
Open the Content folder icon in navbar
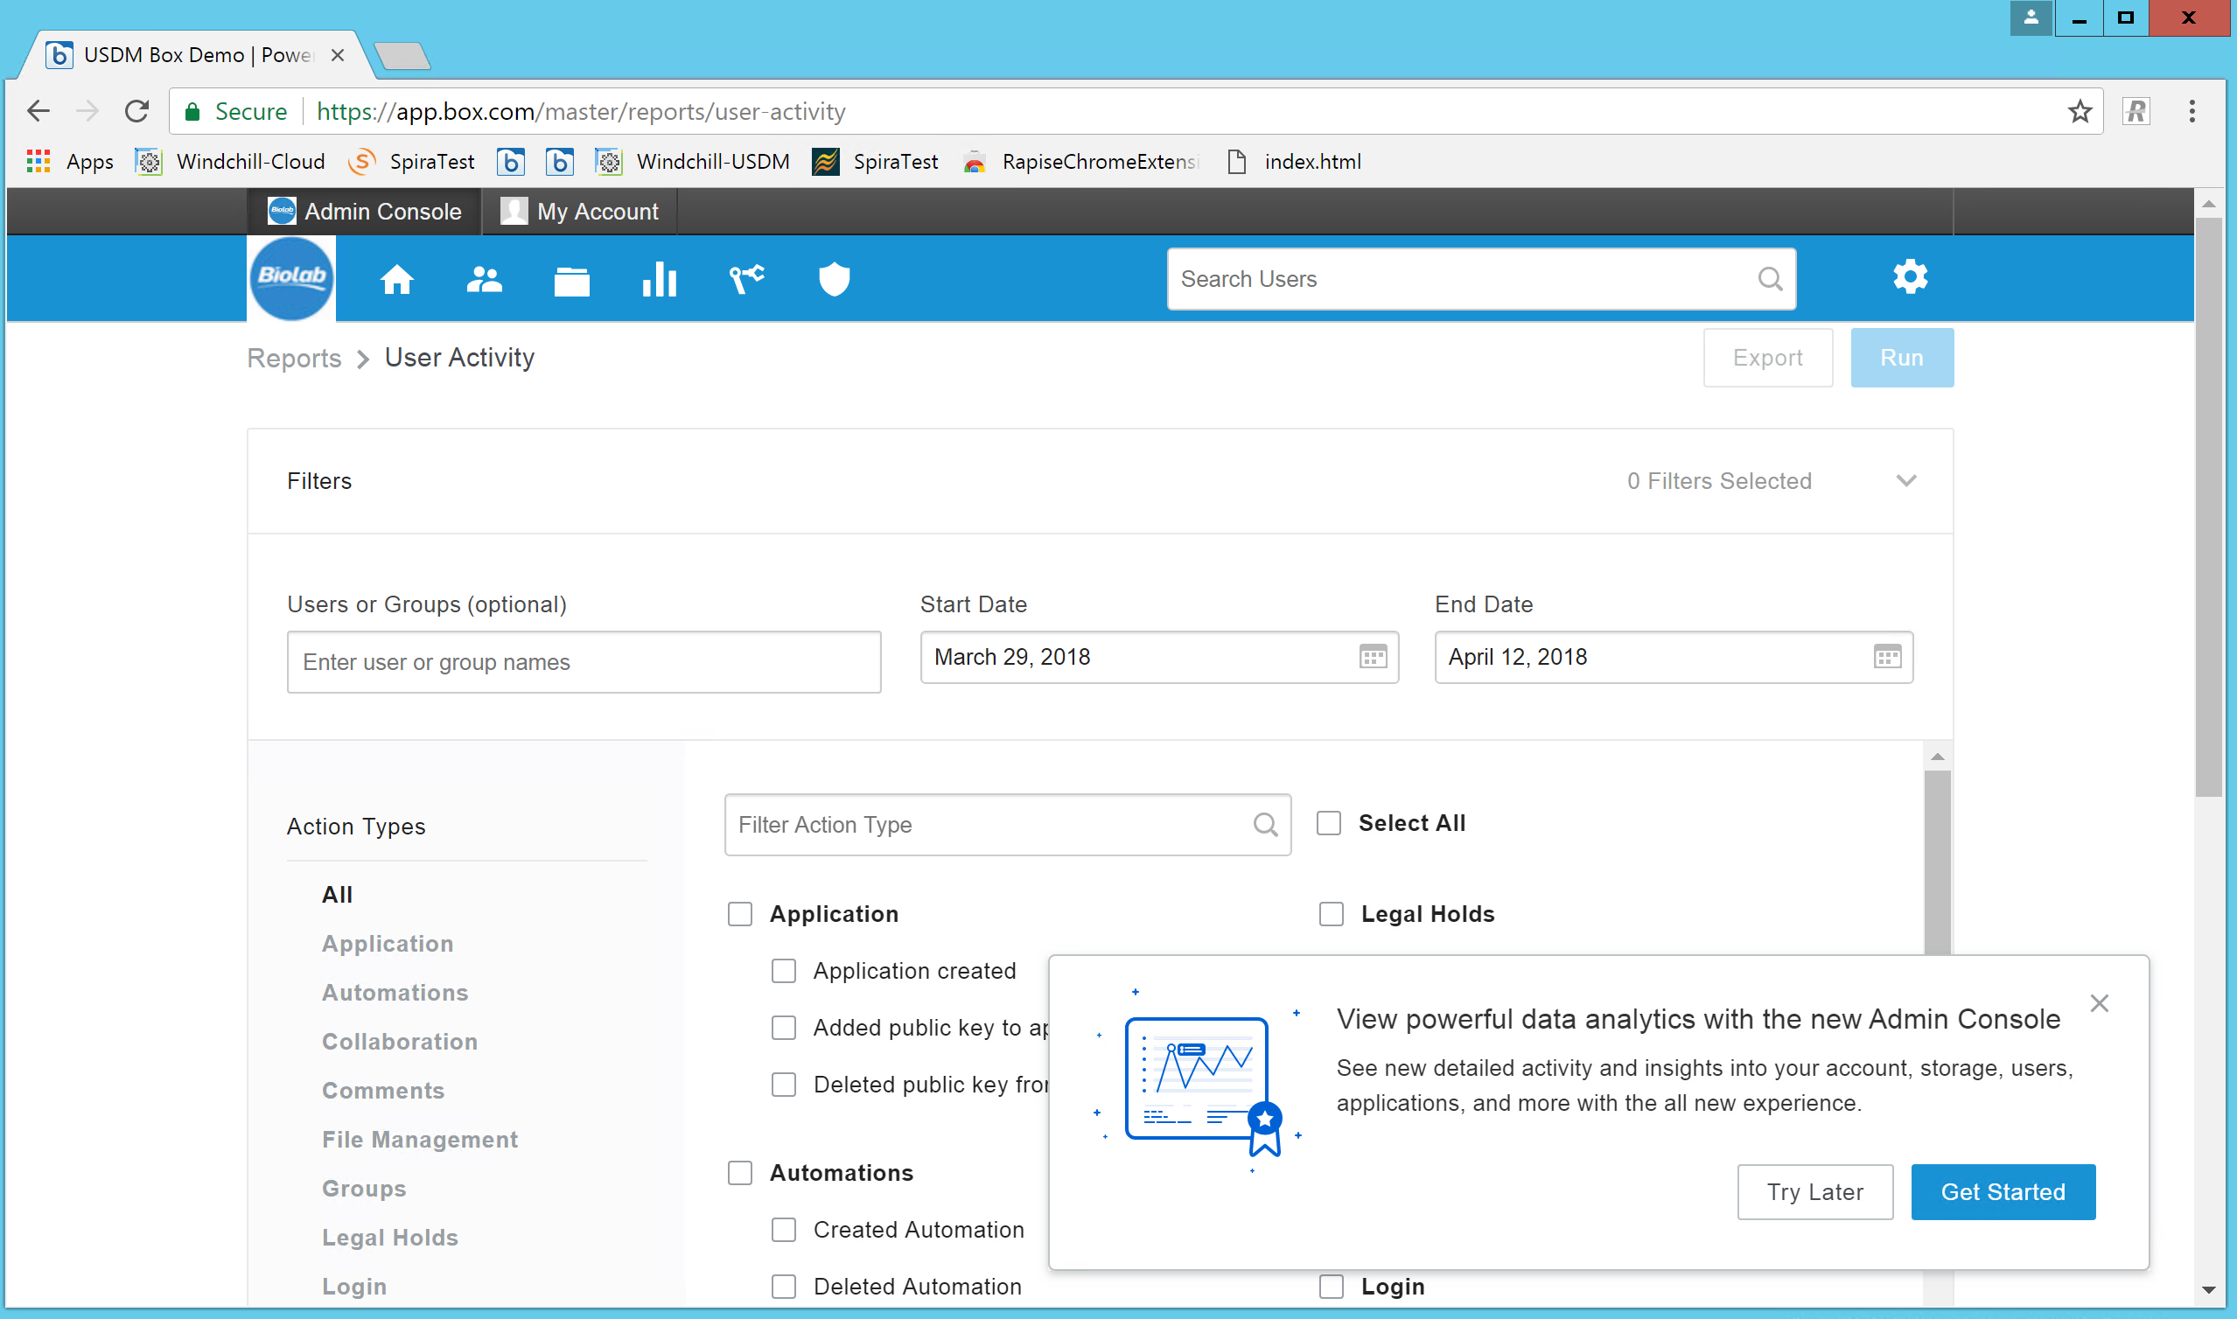[571, 281]
